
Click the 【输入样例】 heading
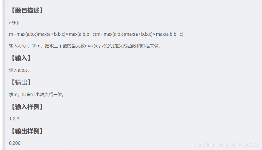click(27, 107)
